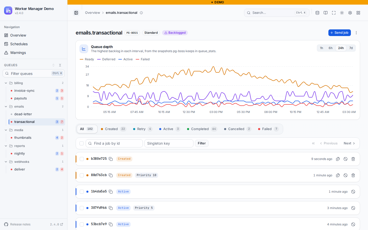Copy the job id b380e725

pos(111,159)
